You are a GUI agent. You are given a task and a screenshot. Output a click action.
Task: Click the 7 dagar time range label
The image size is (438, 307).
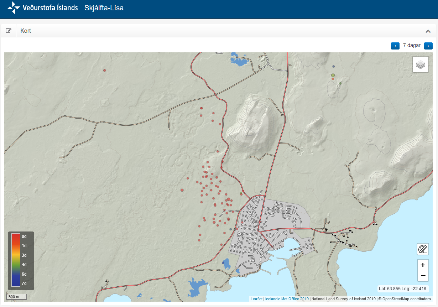tap(412, 46)
